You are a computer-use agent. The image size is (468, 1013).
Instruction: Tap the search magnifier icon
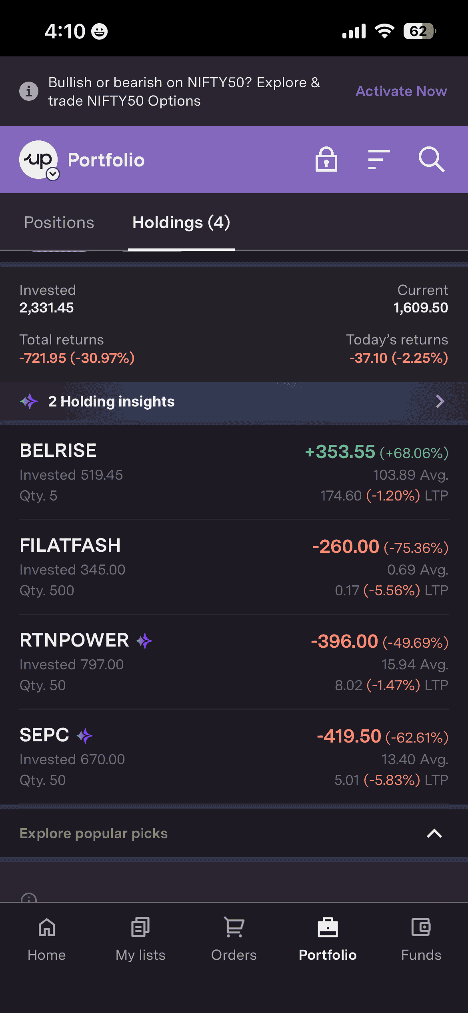[431, 160]
